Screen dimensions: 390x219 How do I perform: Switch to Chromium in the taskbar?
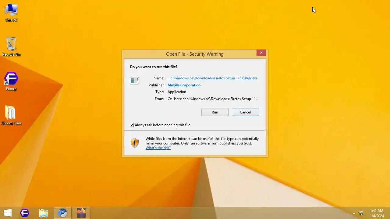(x=62, y=213)
